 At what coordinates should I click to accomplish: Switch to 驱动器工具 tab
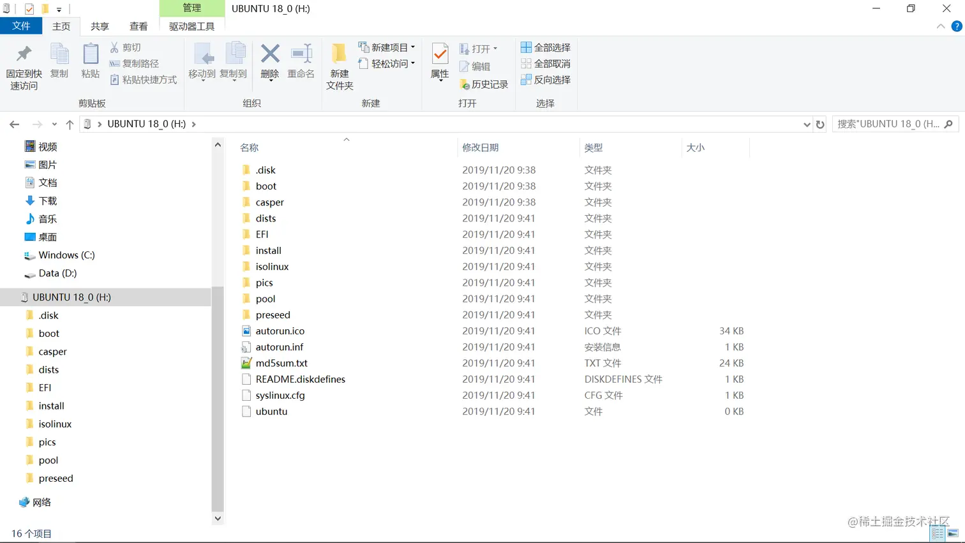coord(191,26)
